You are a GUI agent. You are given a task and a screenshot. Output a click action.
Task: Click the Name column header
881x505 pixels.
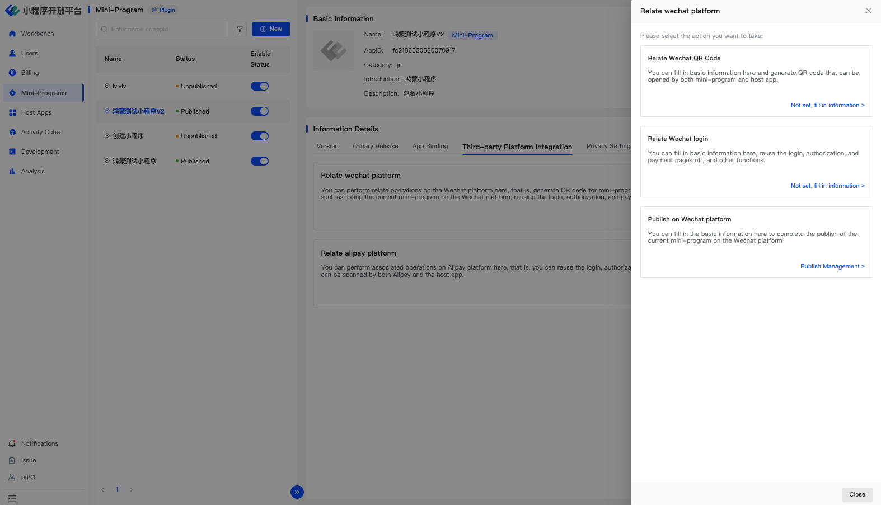pos(113,59)
